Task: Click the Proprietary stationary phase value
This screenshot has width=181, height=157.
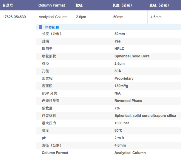Action: [x=124, y=78]
